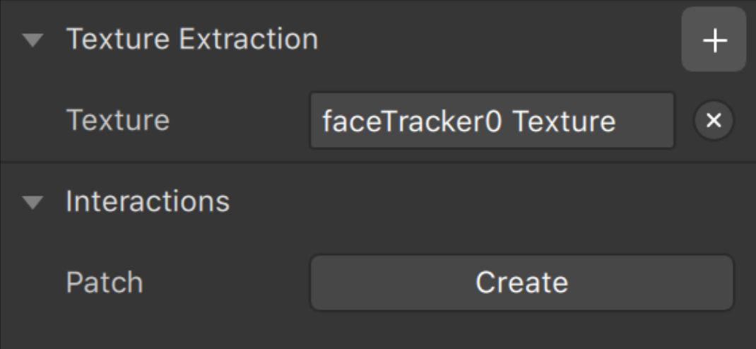Viewport: 756px width, 349px height.
Task: Click the Create patch button
Action: click(x=521, y=283)
